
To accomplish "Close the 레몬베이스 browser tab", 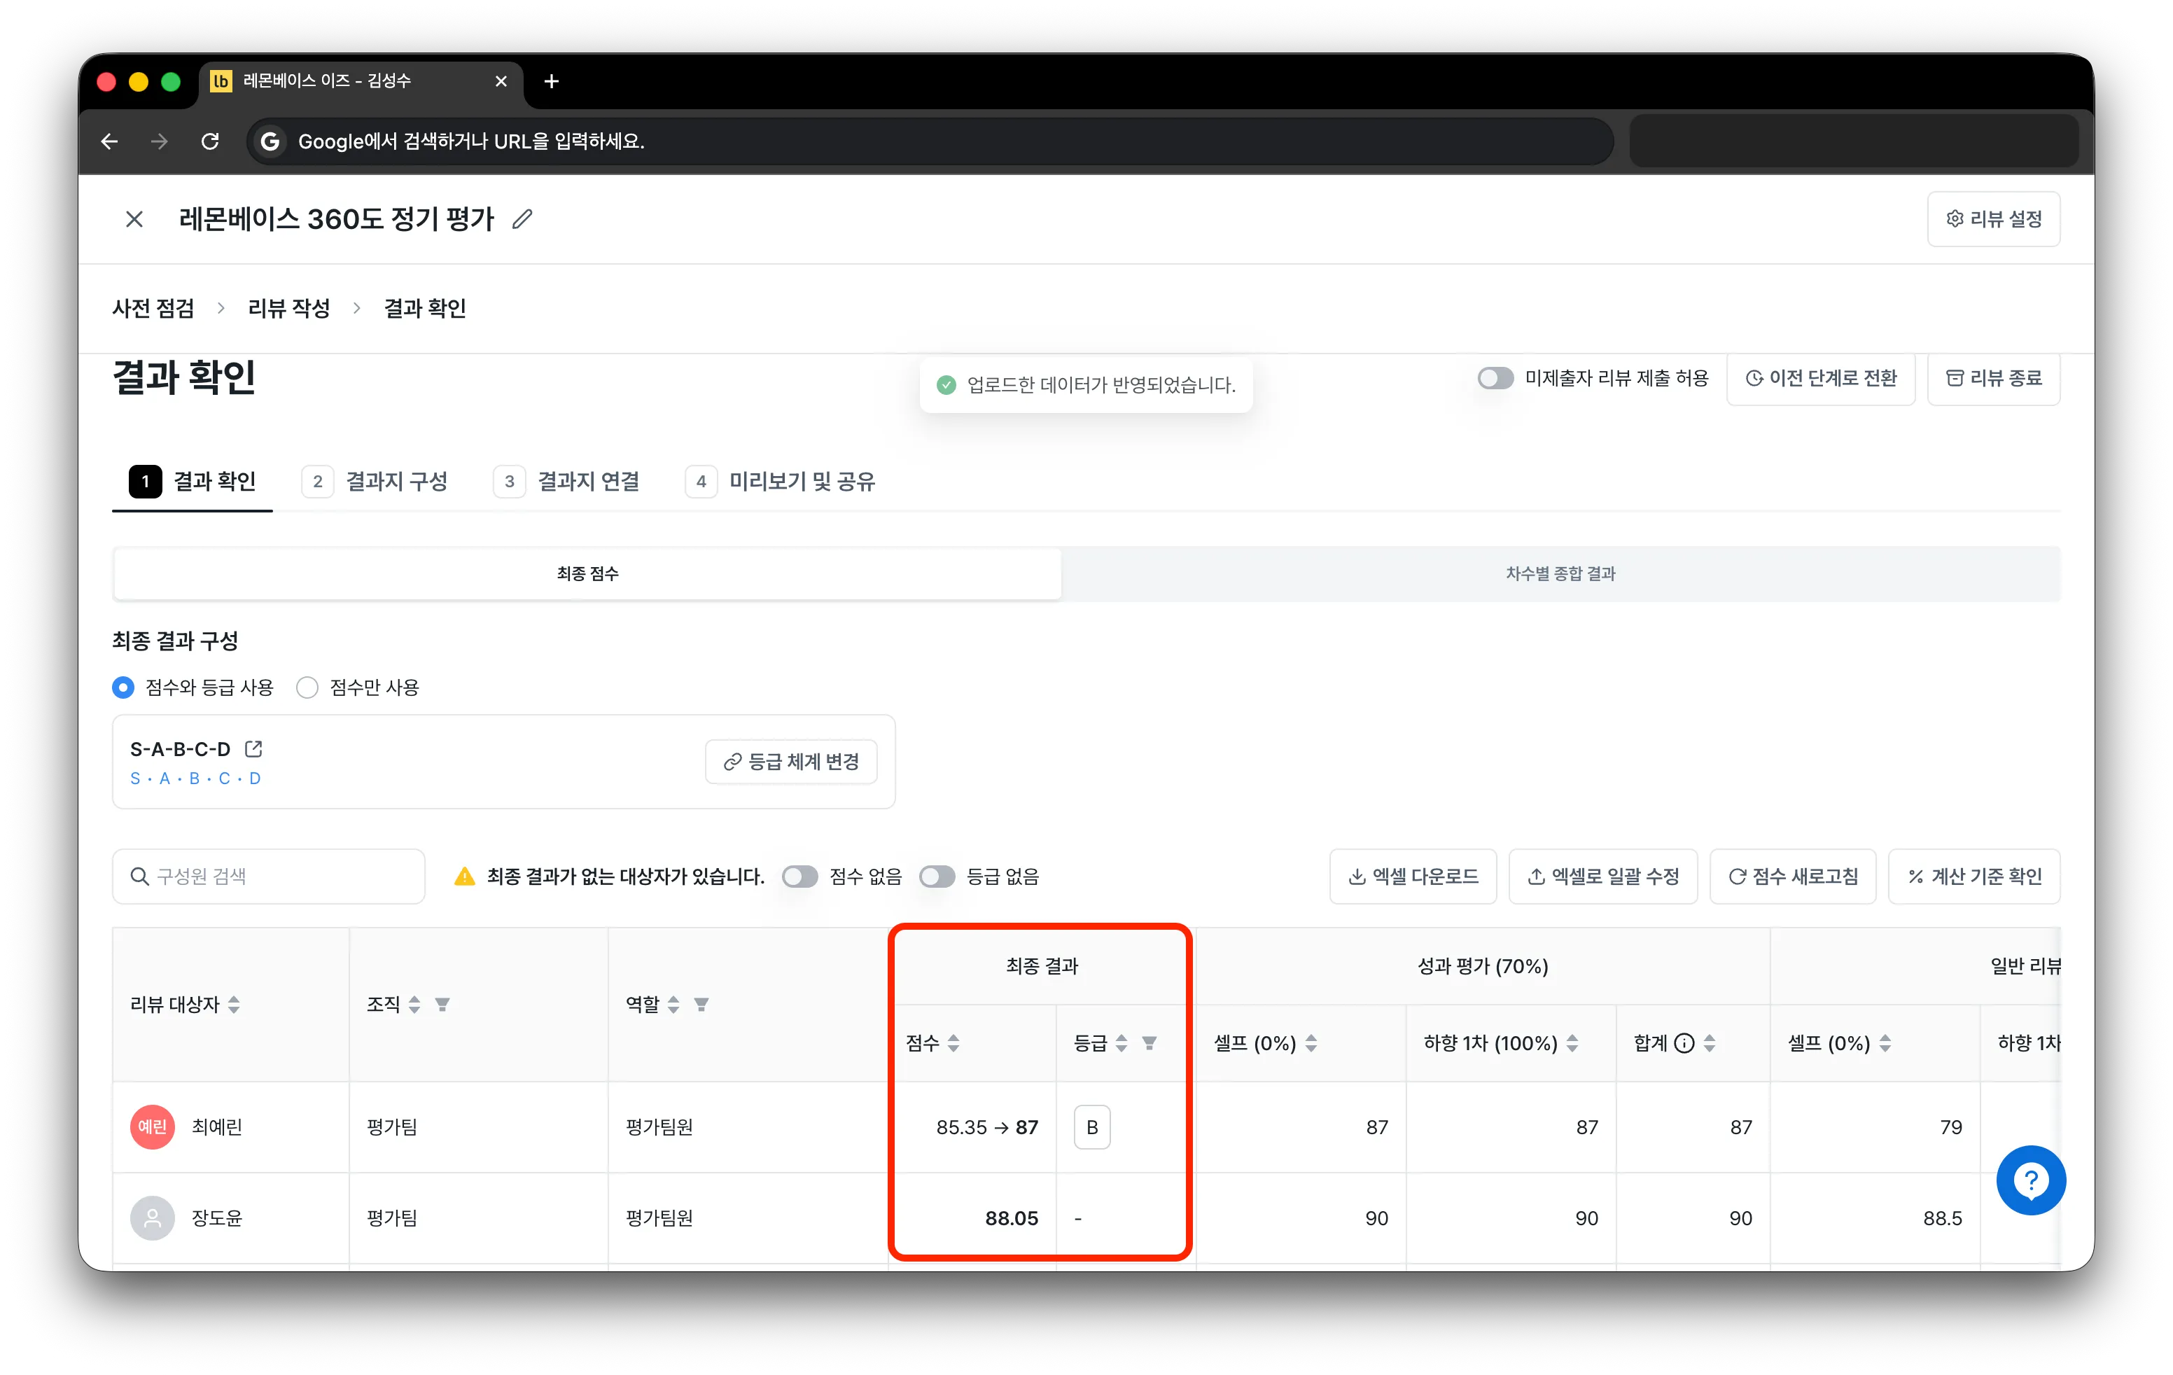I will pyautogui.click(x=501, y=81).
